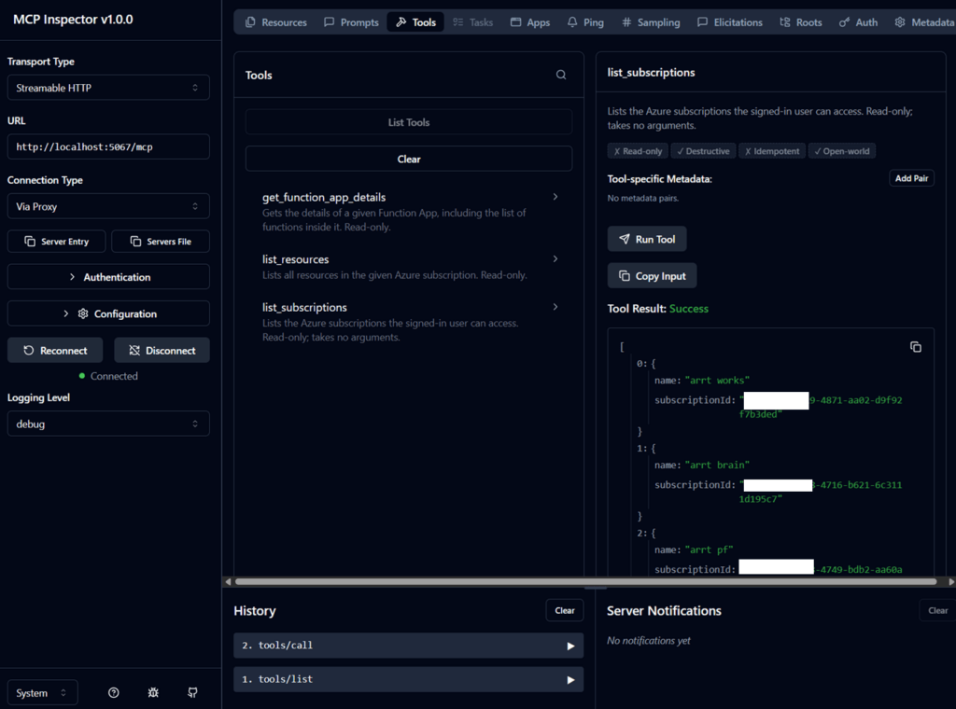This screenshot has width=956, height=709.
Task: Open the Apps tab
Action: click(x=530, y=22)
